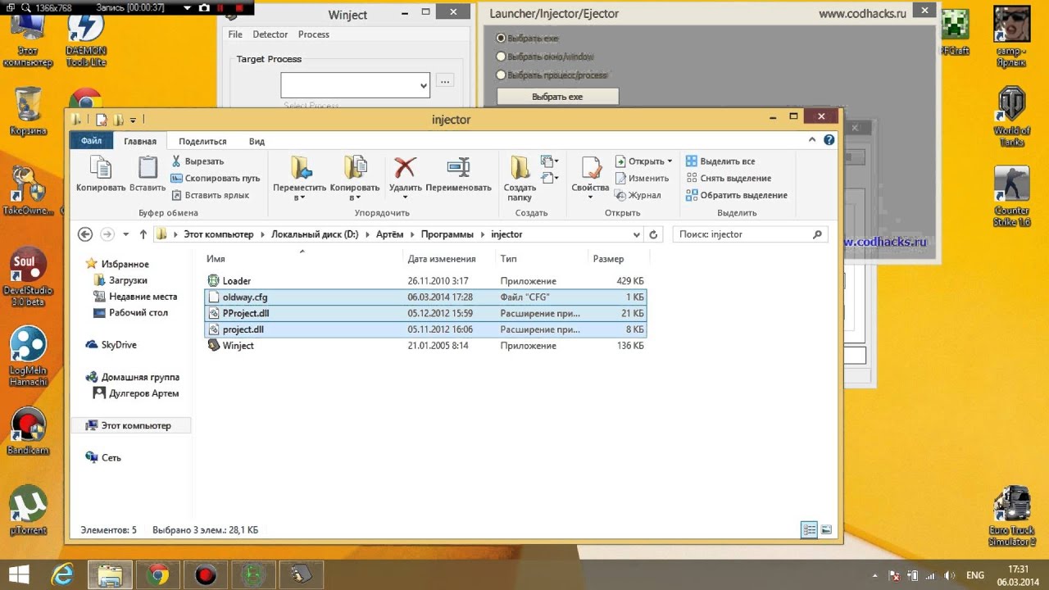
Task: Click the Windows Start button
Action: point(19,574)
